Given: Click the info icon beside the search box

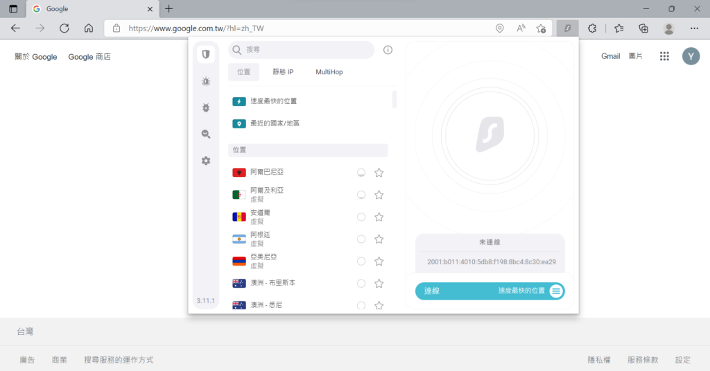Looking at the screenshot, I should tap(388, 50).
